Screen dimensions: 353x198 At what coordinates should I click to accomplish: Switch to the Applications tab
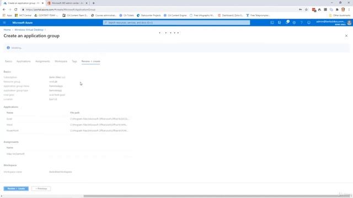(x=23, y=61)
